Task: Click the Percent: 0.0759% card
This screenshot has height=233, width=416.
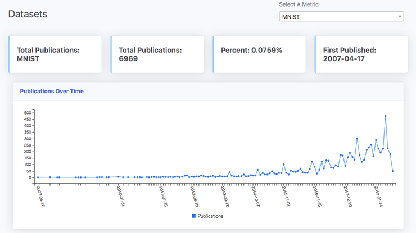Action: point(259,54)
